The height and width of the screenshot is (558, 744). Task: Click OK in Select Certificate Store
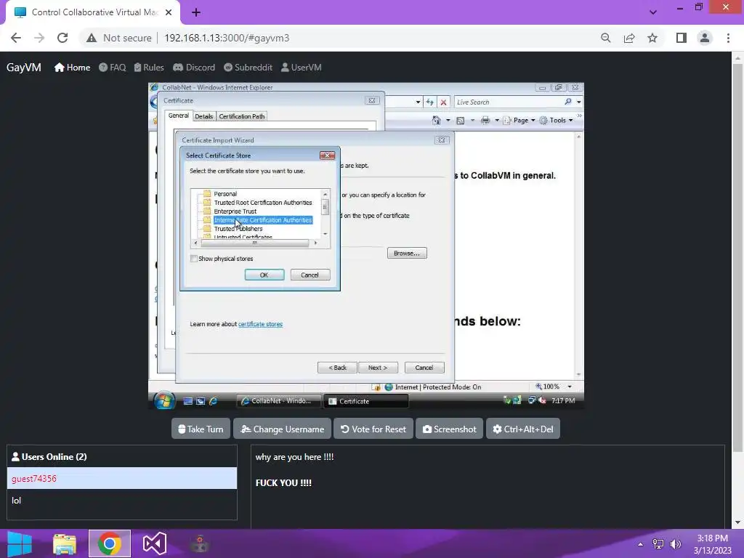click(264, 275)
